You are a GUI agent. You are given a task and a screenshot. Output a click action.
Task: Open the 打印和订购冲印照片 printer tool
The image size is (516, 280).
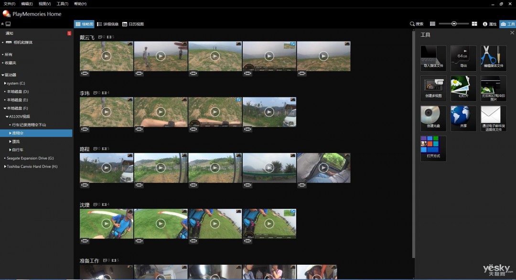click(x=494, y=88)
